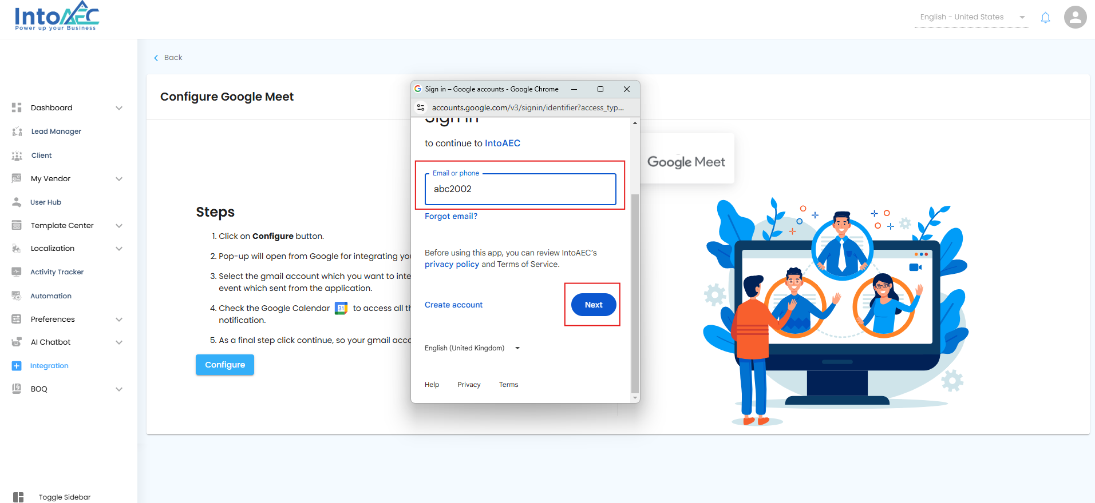The width and height of the screenshot is (1095, 503).
Task: Open the English - United States language dropdown
Action: (x=971, y=17)
